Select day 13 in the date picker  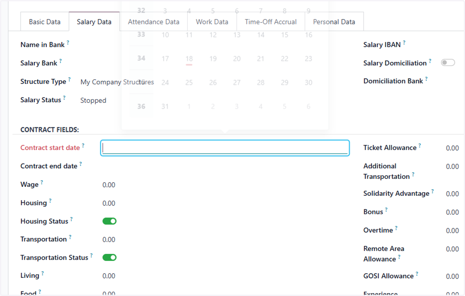click(237, 35)
